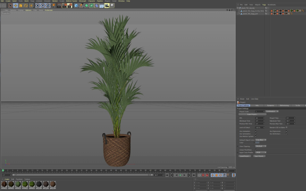
Task: Open the To Do tab
Action: [298, 106]
